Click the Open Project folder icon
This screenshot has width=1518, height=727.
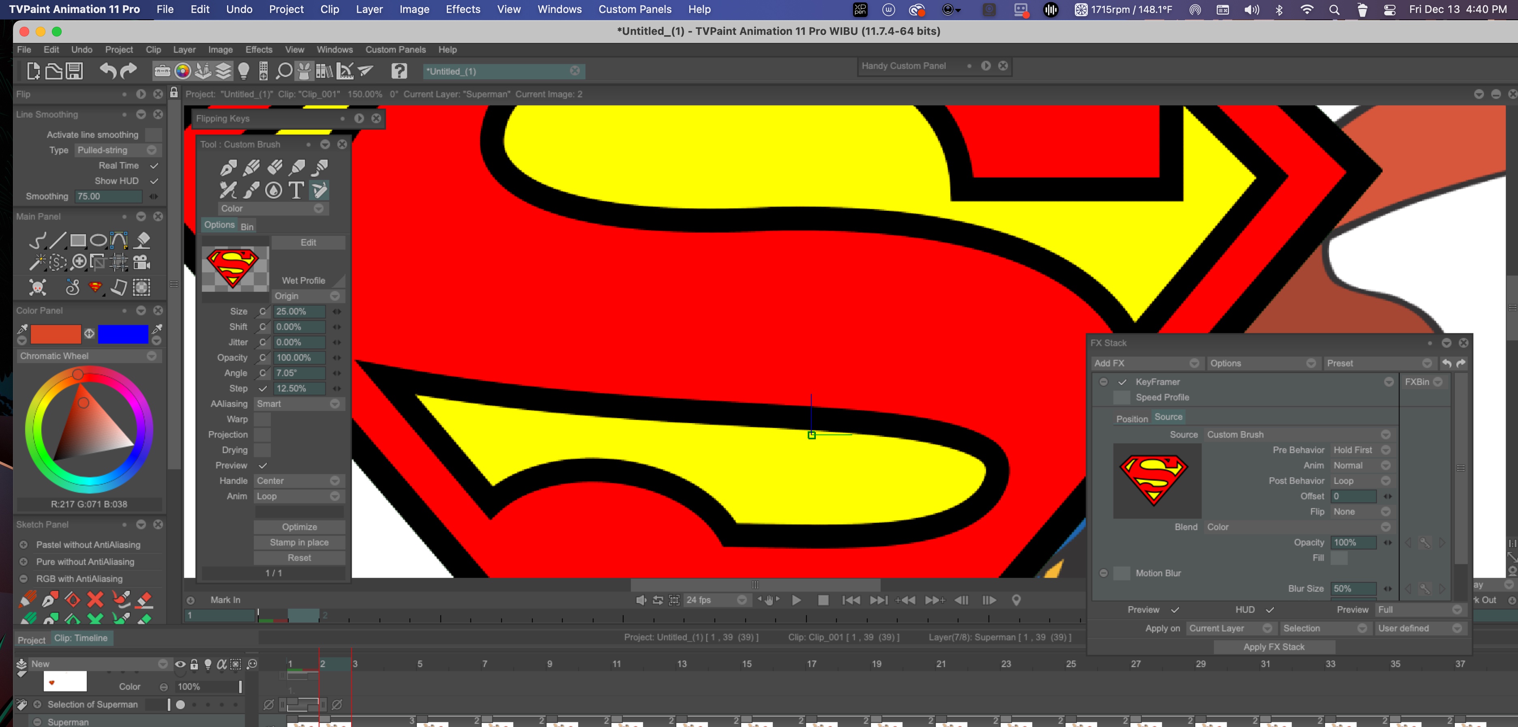54,71
